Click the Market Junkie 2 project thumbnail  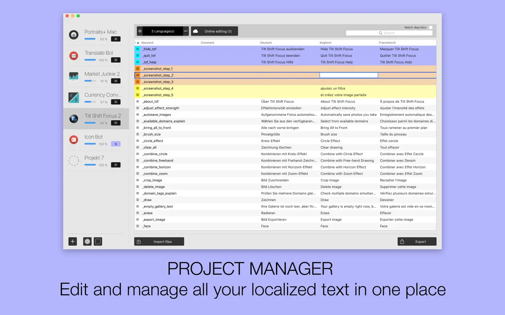tap(73, 77)
